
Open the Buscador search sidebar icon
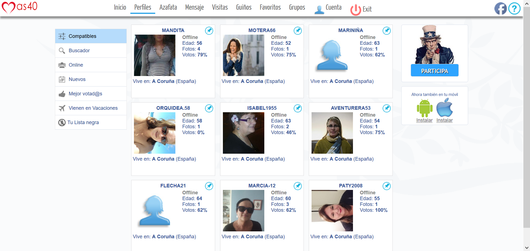[62, 50]
